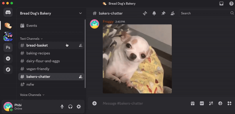
Task: Open pinned messages via pin icon
Action: pos(163,13)
